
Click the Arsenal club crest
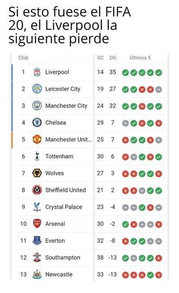pos(37,224)
